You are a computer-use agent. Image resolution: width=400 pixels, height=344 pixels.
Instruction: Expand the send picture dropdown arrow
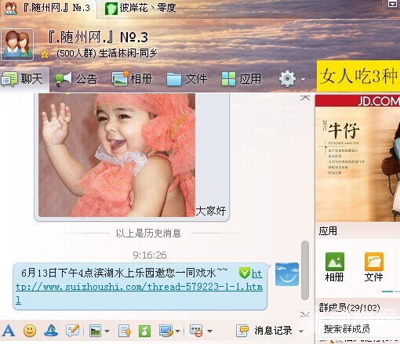[107, 331]
